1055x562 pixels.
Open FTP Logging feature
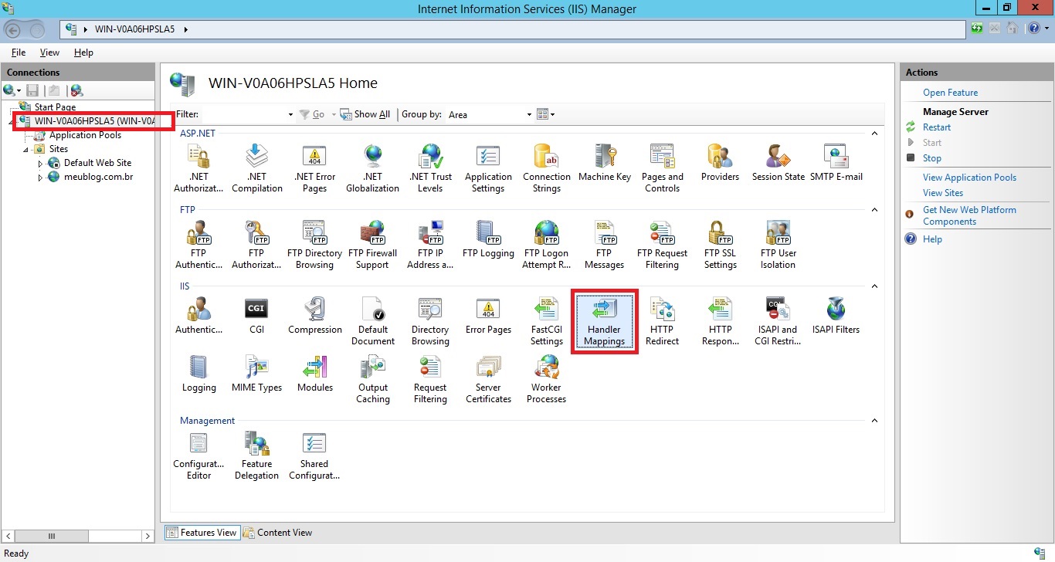tap(488, 239)
